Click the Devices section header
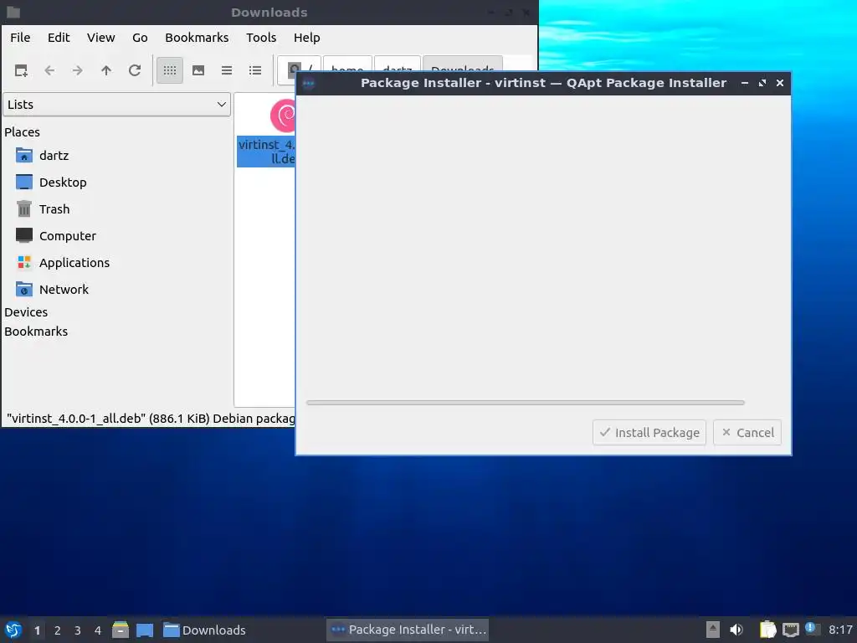The image size is (857, 643). [26, 312]
